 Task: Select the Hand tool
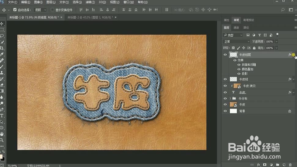[2, 134]
